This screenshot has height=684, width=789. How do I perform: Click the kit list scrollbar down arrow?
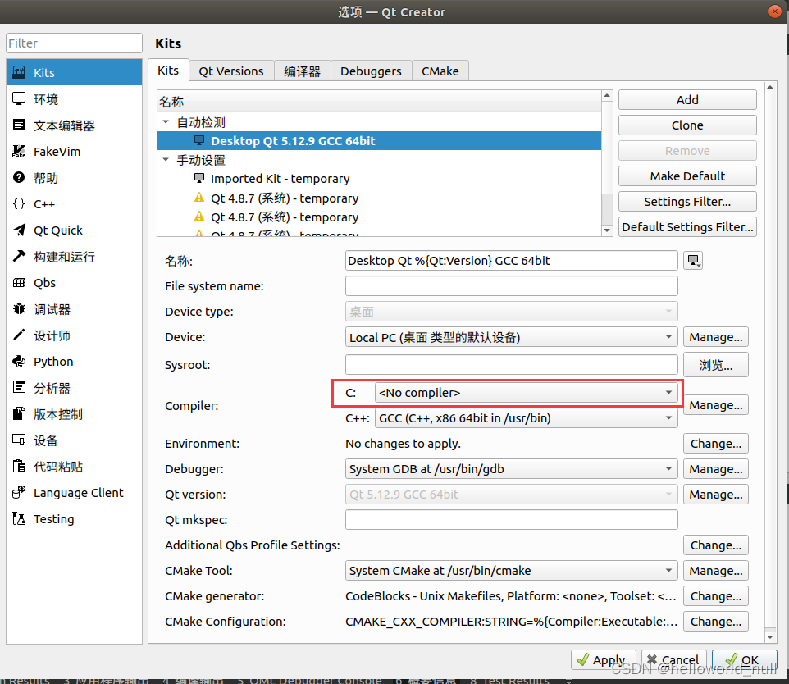coord(607,230)
